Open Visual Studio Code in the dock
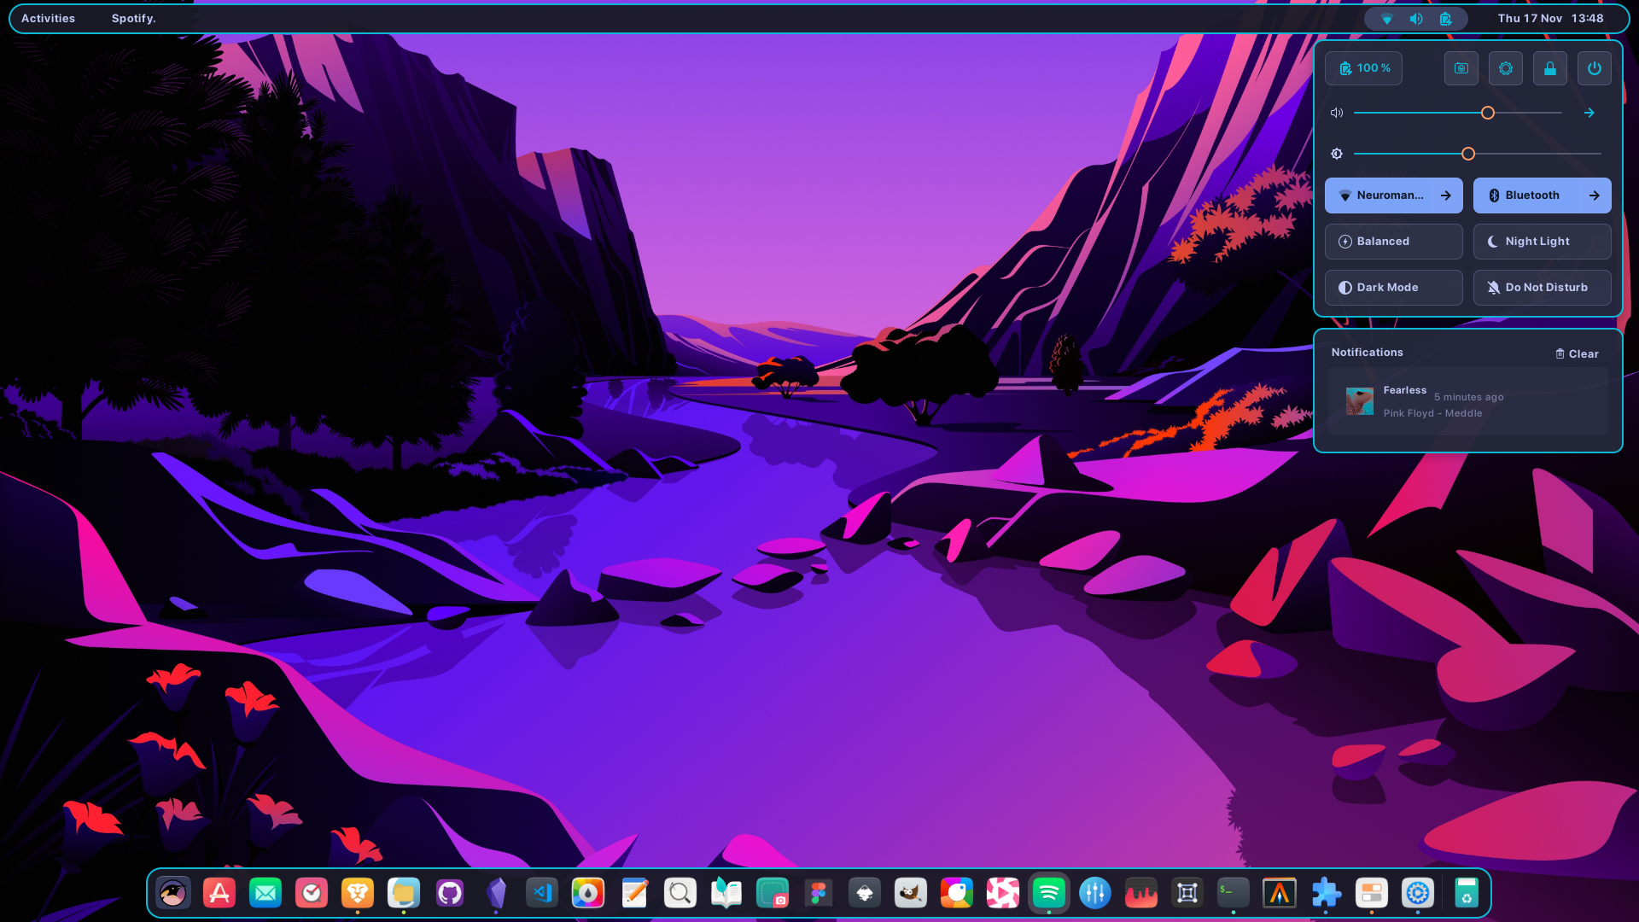The image size is (1639, 922). pyautogui.click(x=542, y=893)
